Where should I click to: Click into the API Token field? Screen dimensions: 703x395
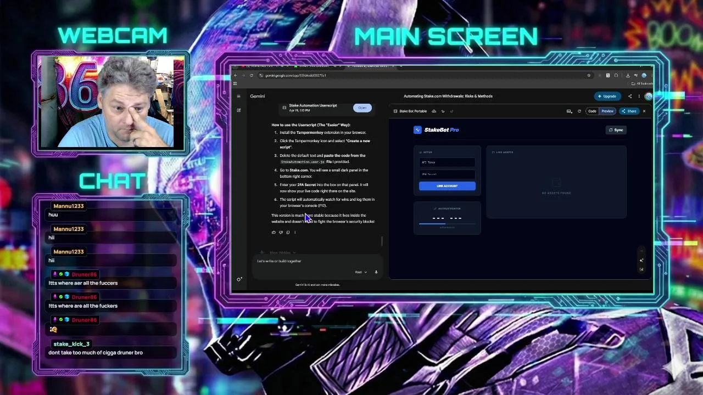coord(447,162)
